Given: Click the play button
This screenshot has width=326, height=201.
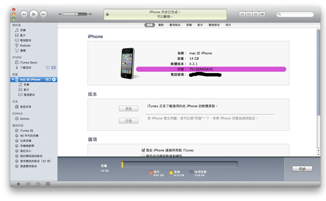Looking at the screenshot, I should (34, 14).
